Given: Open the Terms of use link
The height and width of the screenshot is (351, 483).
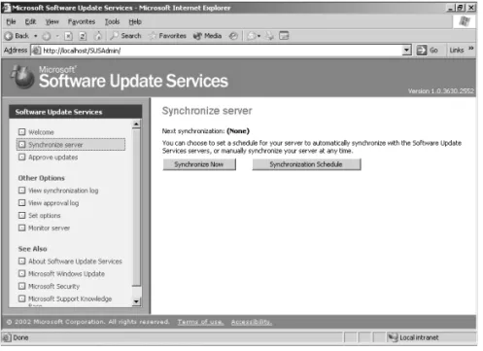Looking at the screenshot, I should click(x=200, y=322).
